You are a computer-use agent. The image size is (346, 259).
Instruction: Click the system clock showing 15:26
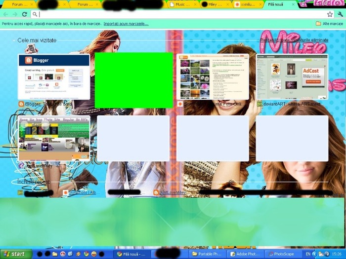click(336, 254)
